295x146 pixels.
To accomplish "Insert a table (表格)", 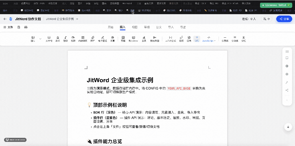I will click(123, 39).
